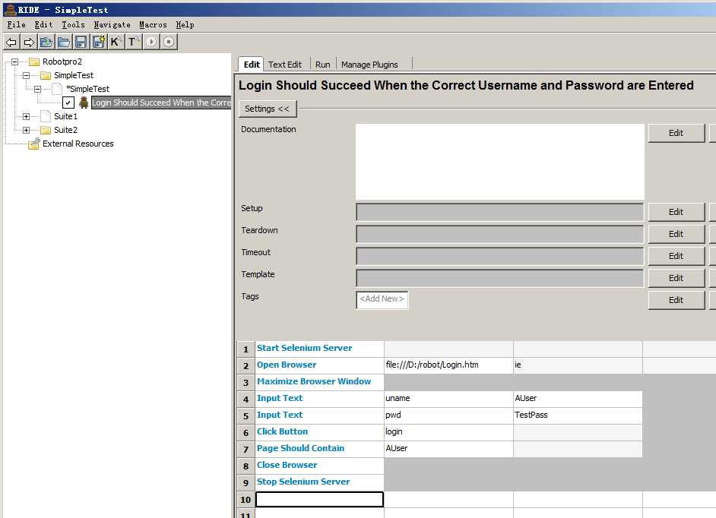Image resolution: width=716 pixels, height=518 pixels.
Task: Click the file:///D:/robot/Login.htm cell
Action: point(448,365)
